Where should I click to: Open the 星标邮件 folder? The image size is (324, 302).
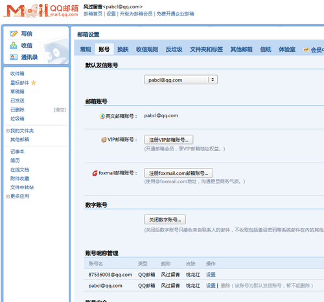coord(19,83)
